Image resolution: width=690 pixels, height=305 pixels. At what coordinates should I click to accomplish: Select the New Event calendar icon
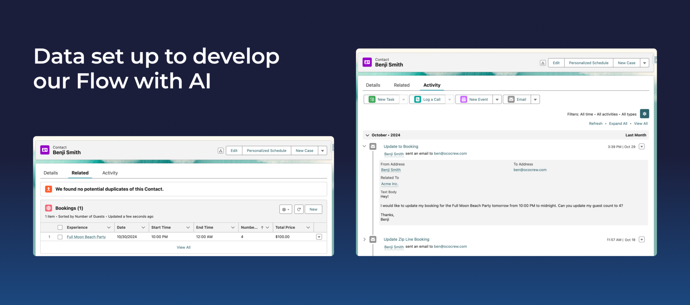click(464, 99)
